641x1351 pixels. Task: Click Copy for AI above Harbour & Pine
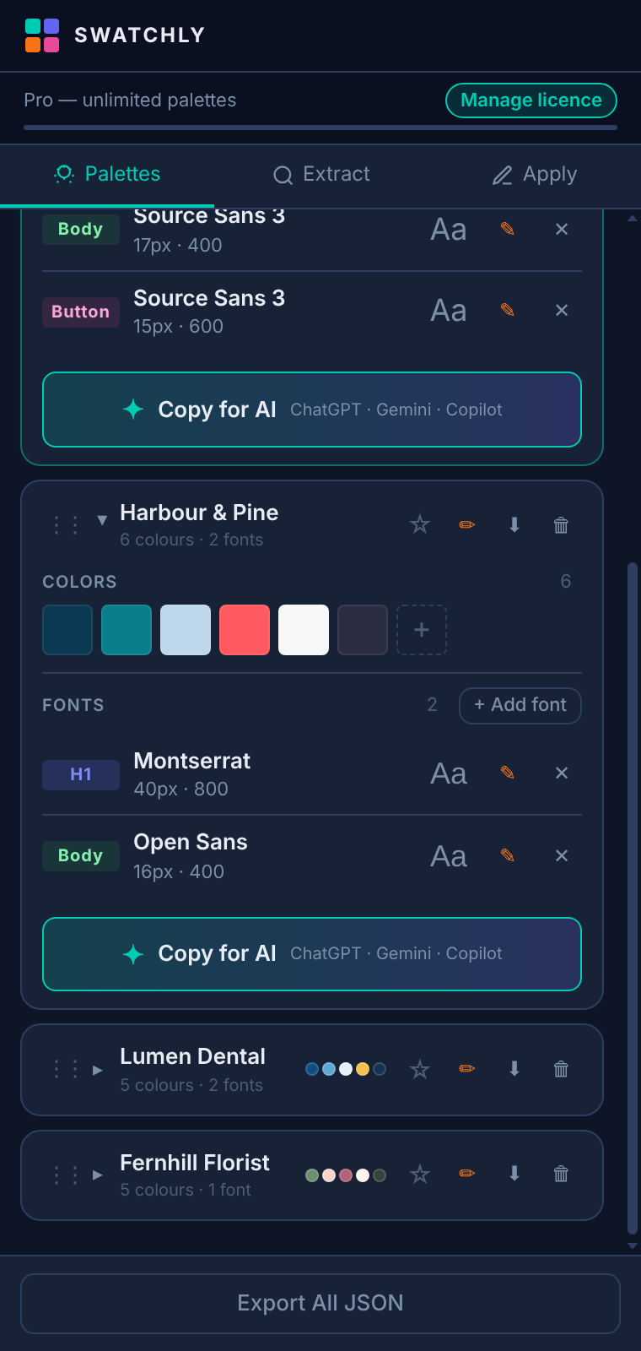[x=312, y=410]
